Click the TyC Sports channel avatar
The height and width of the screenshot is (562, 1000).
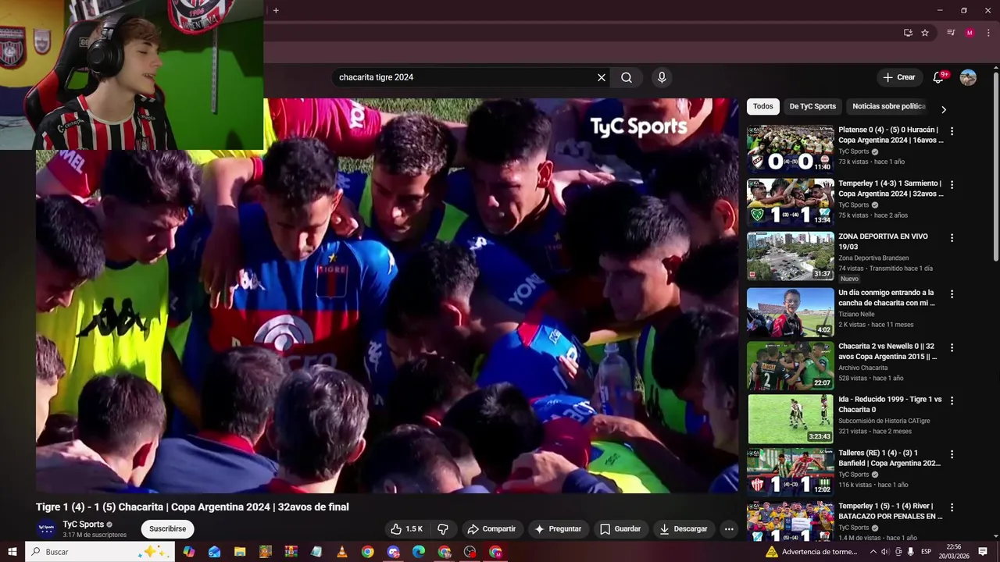[x=47, y=528]
